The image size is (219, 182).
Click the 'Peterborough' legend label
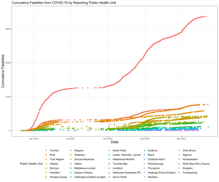[156, 164]
